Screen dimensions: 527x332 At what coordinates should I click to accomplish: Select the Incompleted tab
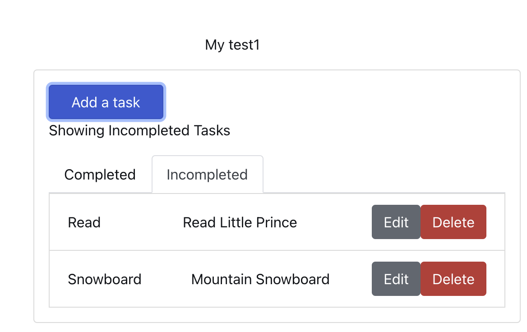(x=207, y=175)
